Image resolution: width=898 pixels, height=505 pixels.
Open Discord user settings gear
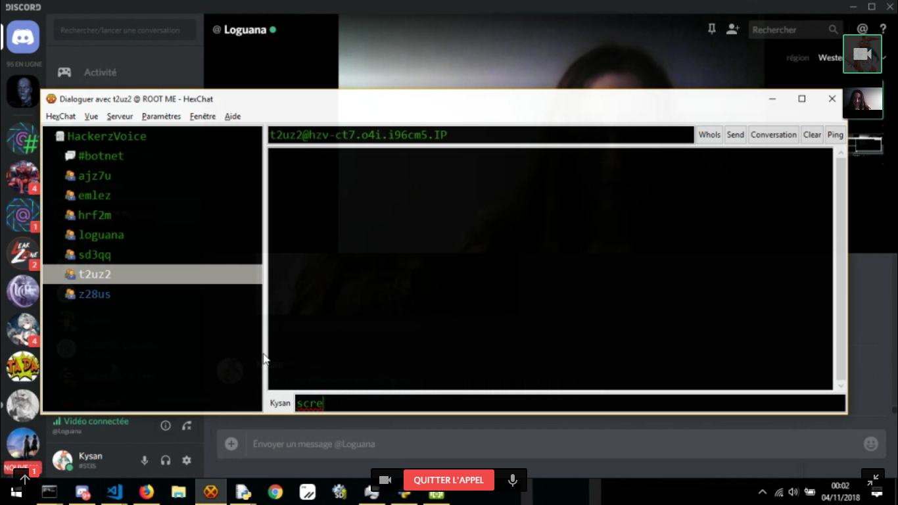click(187, 460)
